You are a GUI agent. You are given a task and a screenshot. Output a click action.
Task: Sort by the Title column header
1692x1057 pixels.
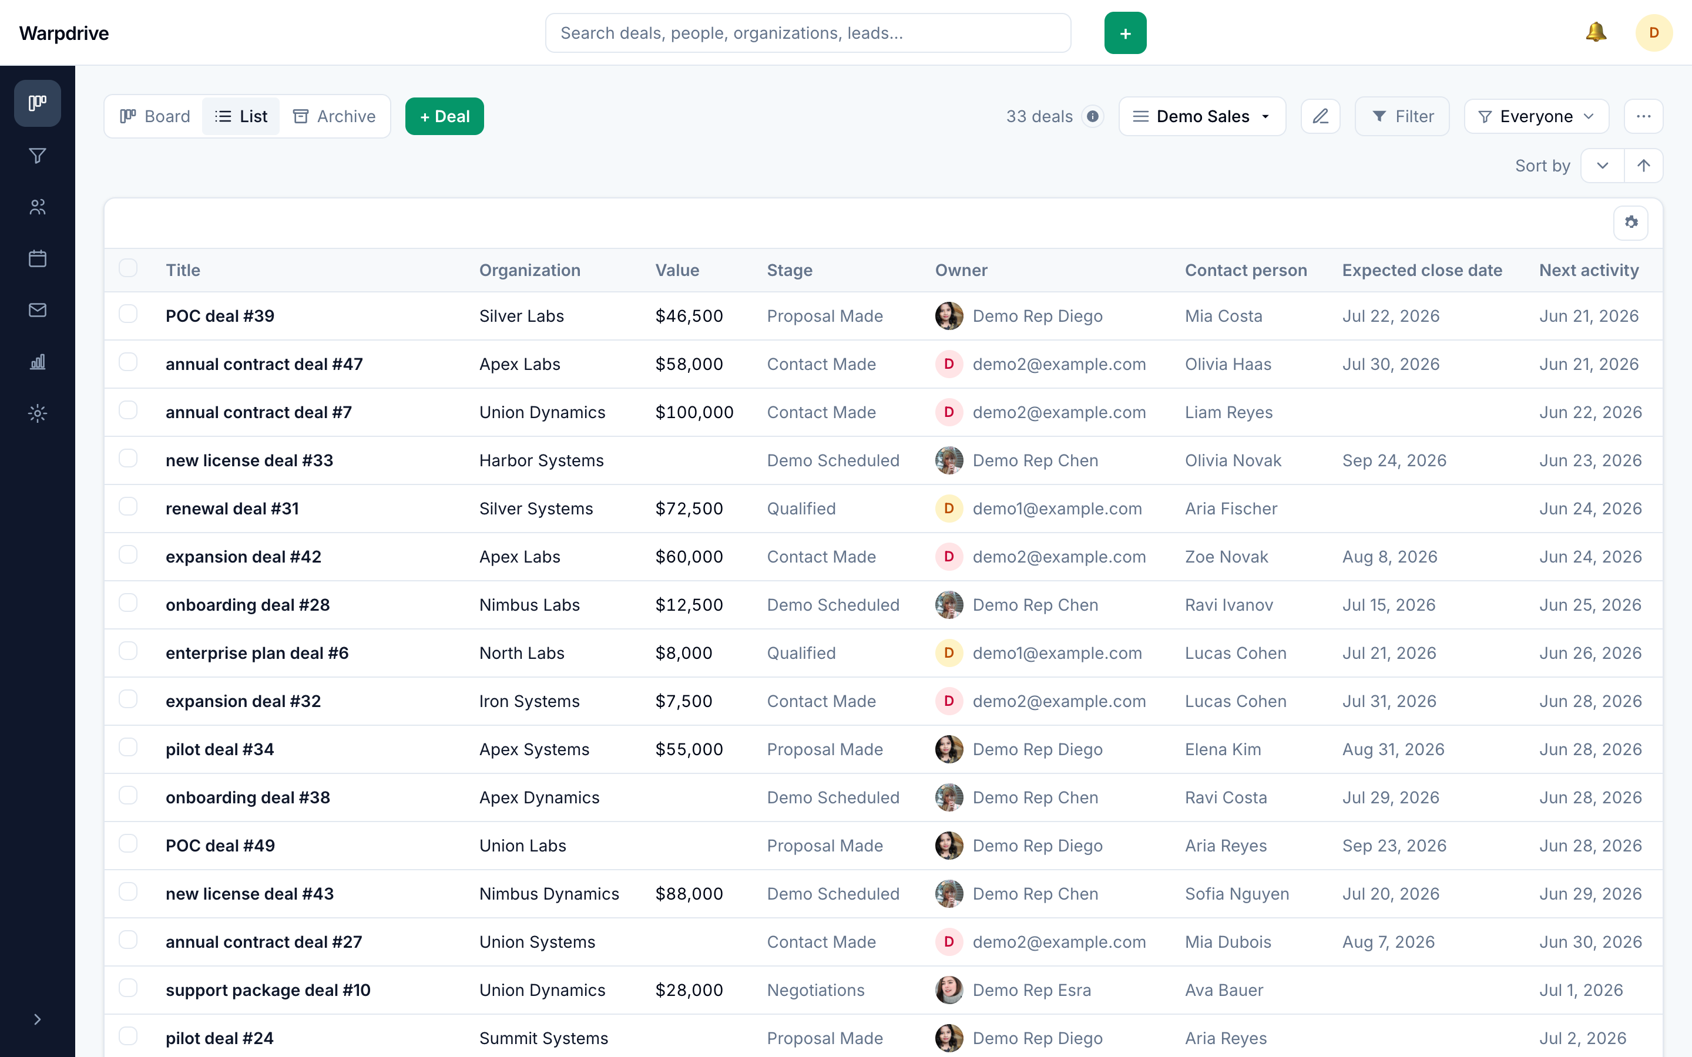pos(183,271)
